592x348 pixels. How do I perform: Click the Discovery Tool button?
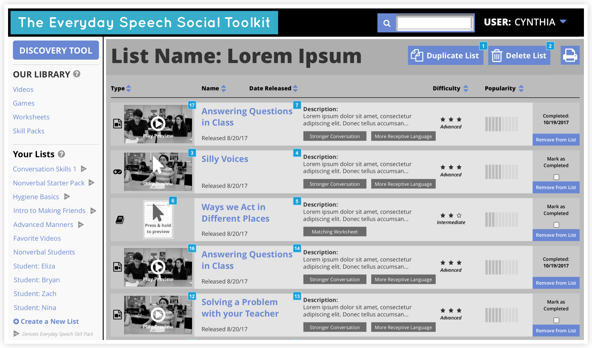point(56,50)
